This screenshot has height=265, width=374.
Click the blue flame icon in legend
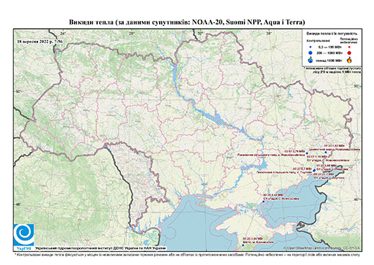click(311, 60)
